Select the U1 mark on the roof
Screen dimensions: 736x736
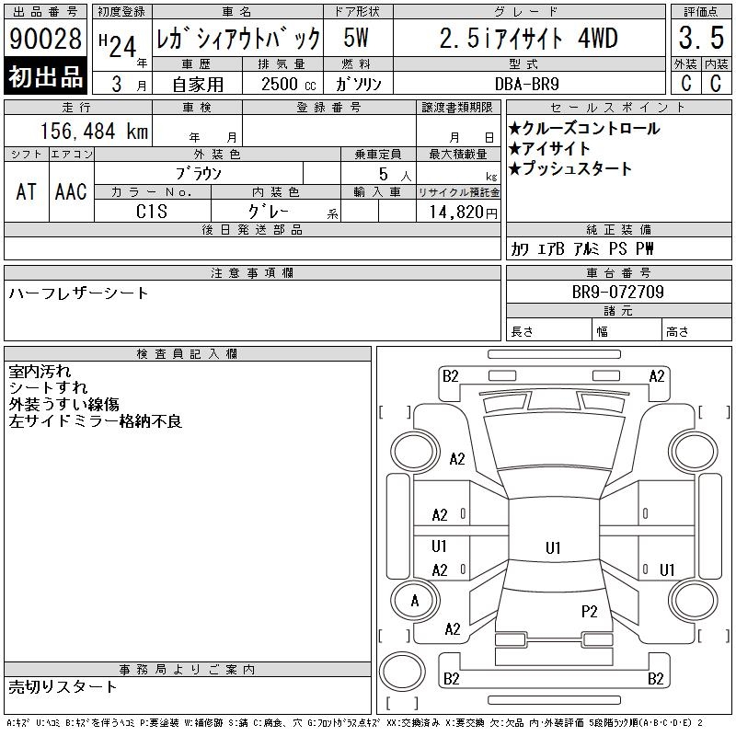553,547
